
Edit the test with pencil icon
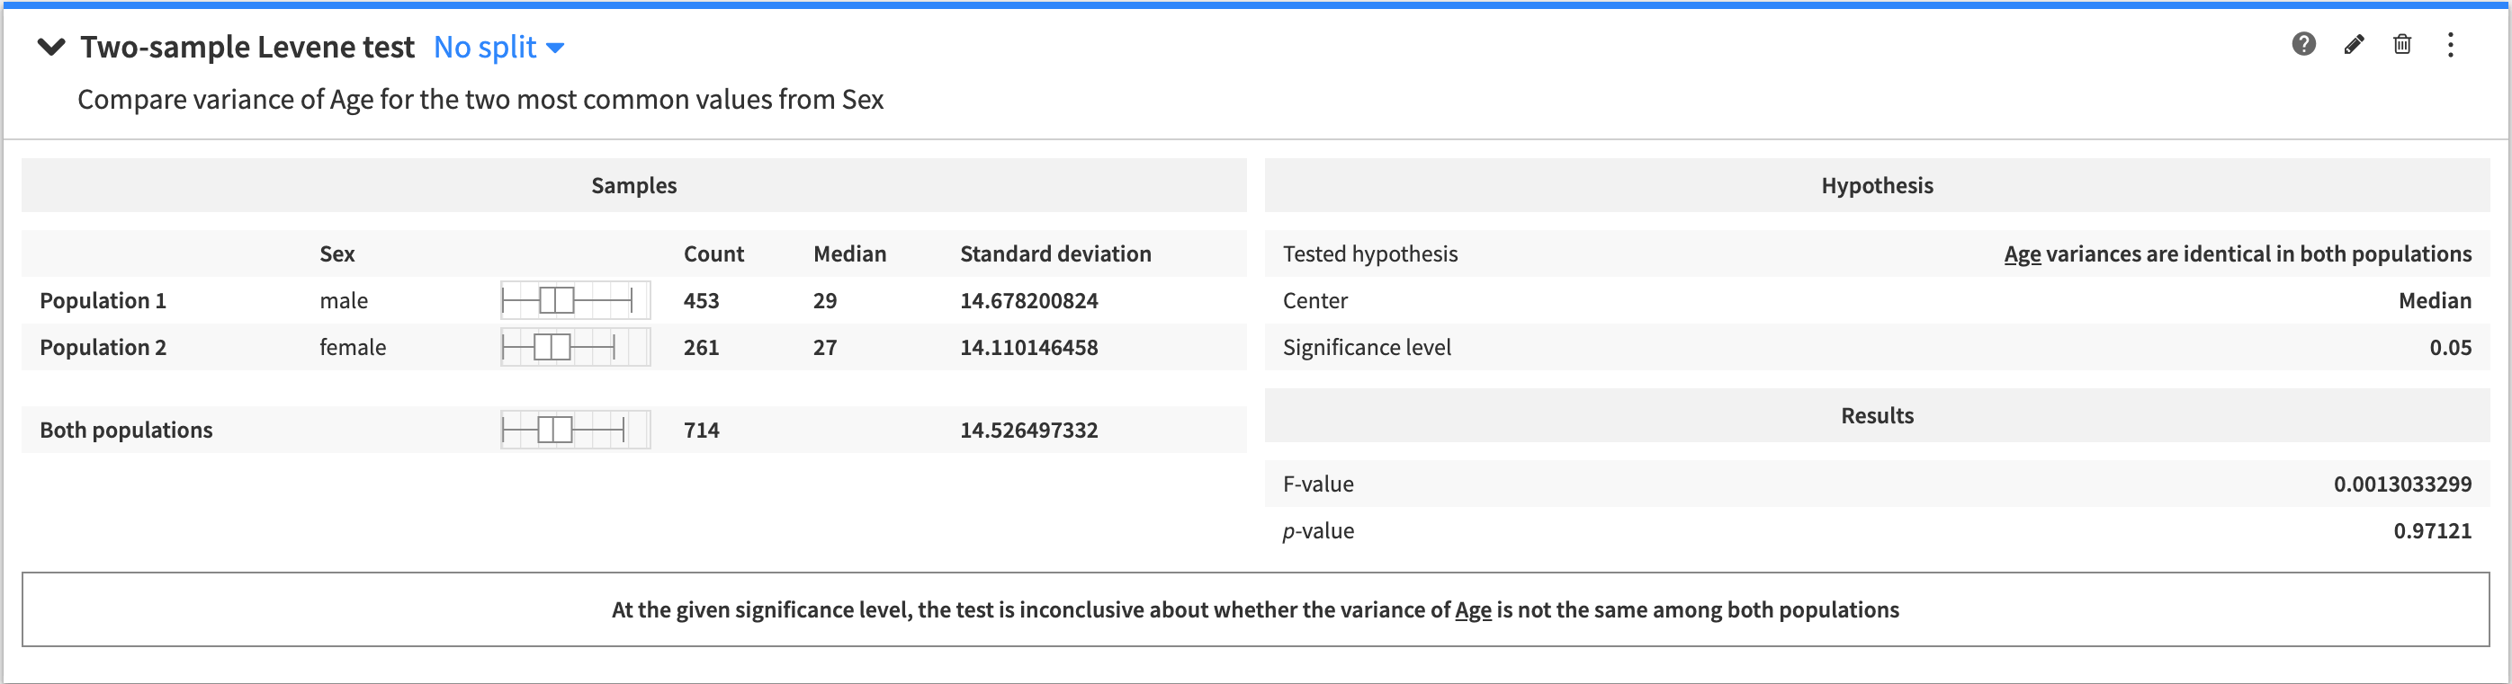coord(2353,44)
